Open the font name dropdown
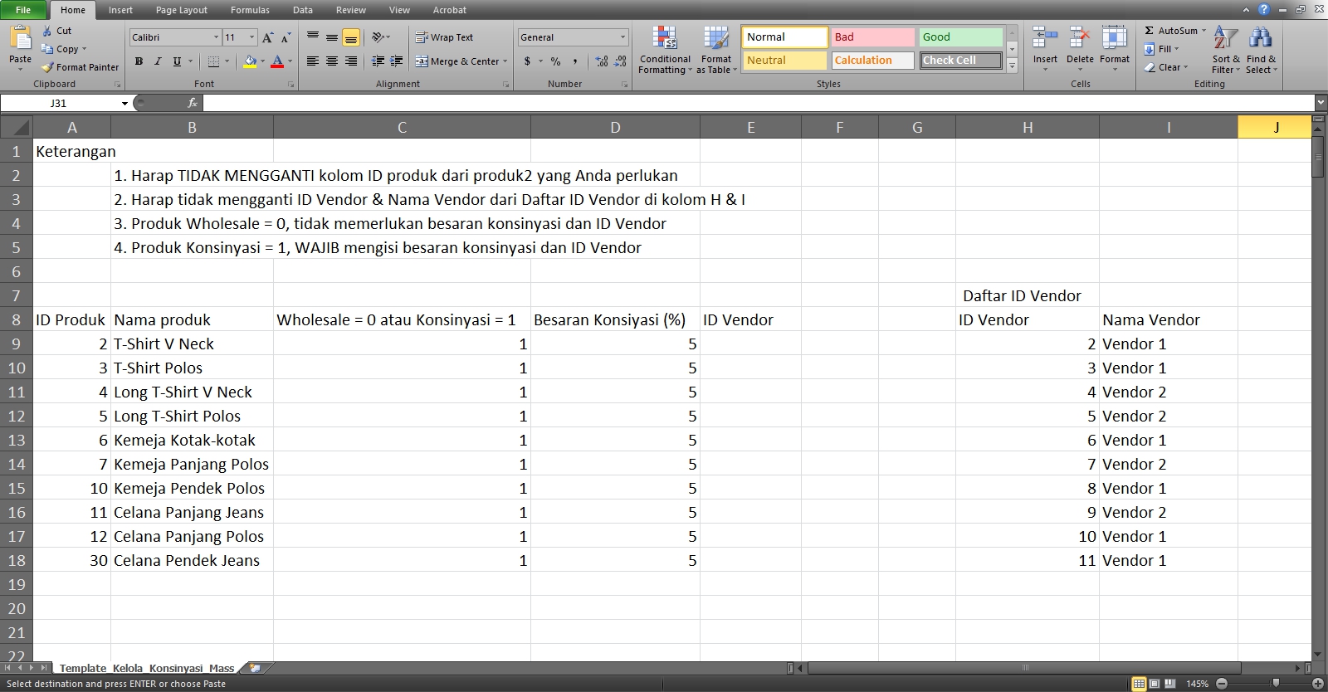The height and width of the screenshot is (692, 1328). 216,37
